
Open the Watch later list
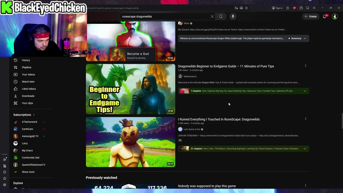pos(31,82)
